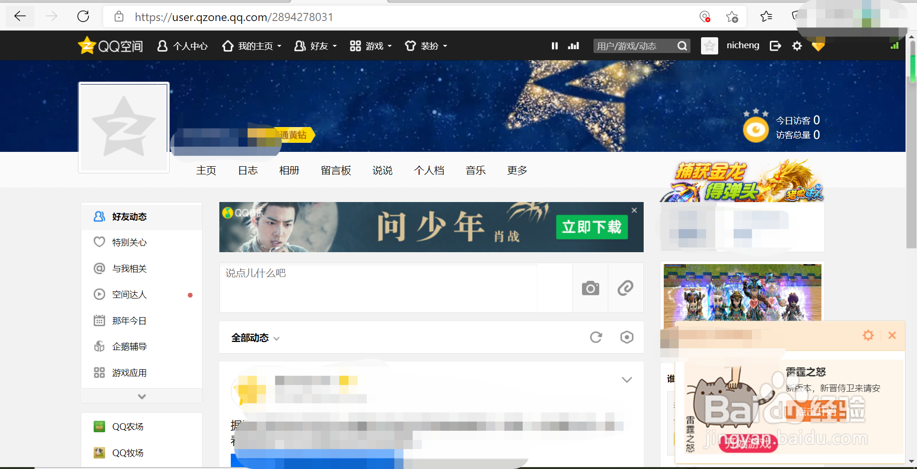Click the search magnifier icon
This screenshot has height=469, width=917.
682,46
